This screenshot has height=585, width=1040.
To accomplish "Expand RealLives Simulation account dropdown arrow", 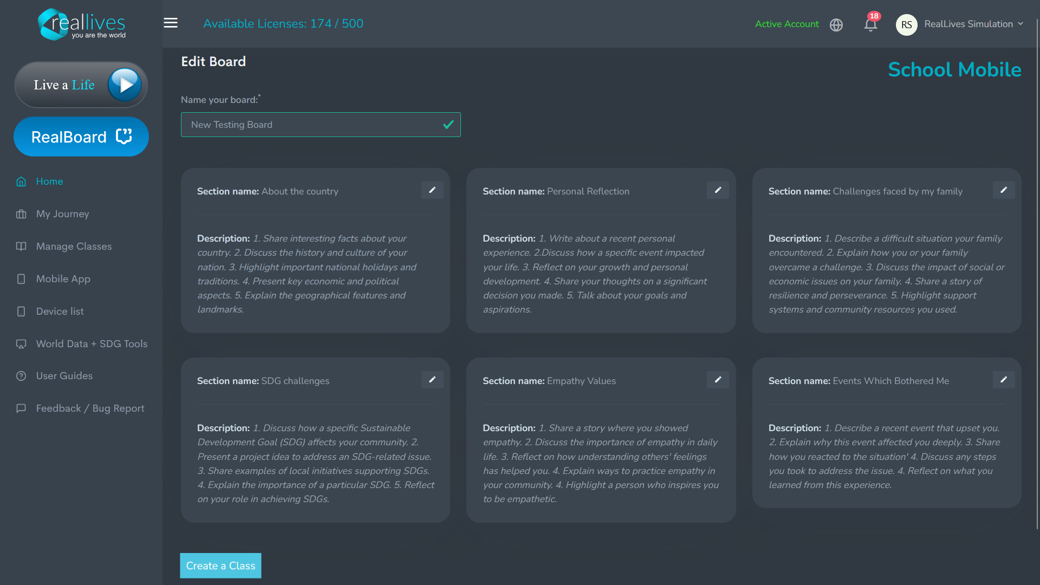I will click(1020, 24).
